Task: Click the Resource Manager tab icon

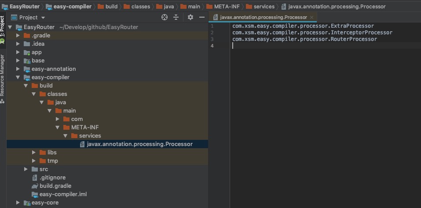Action: pos(2,101)
